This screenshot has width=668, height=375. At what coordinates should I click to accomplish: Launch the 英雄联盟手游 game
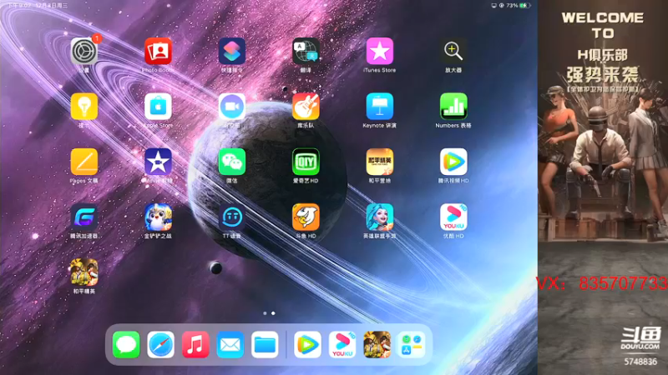point(380,217)
